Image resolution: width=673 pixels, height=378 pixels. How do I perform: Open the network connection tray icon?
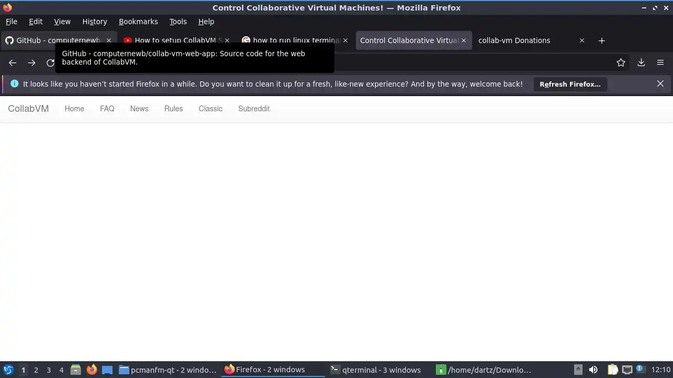(627, 370)
